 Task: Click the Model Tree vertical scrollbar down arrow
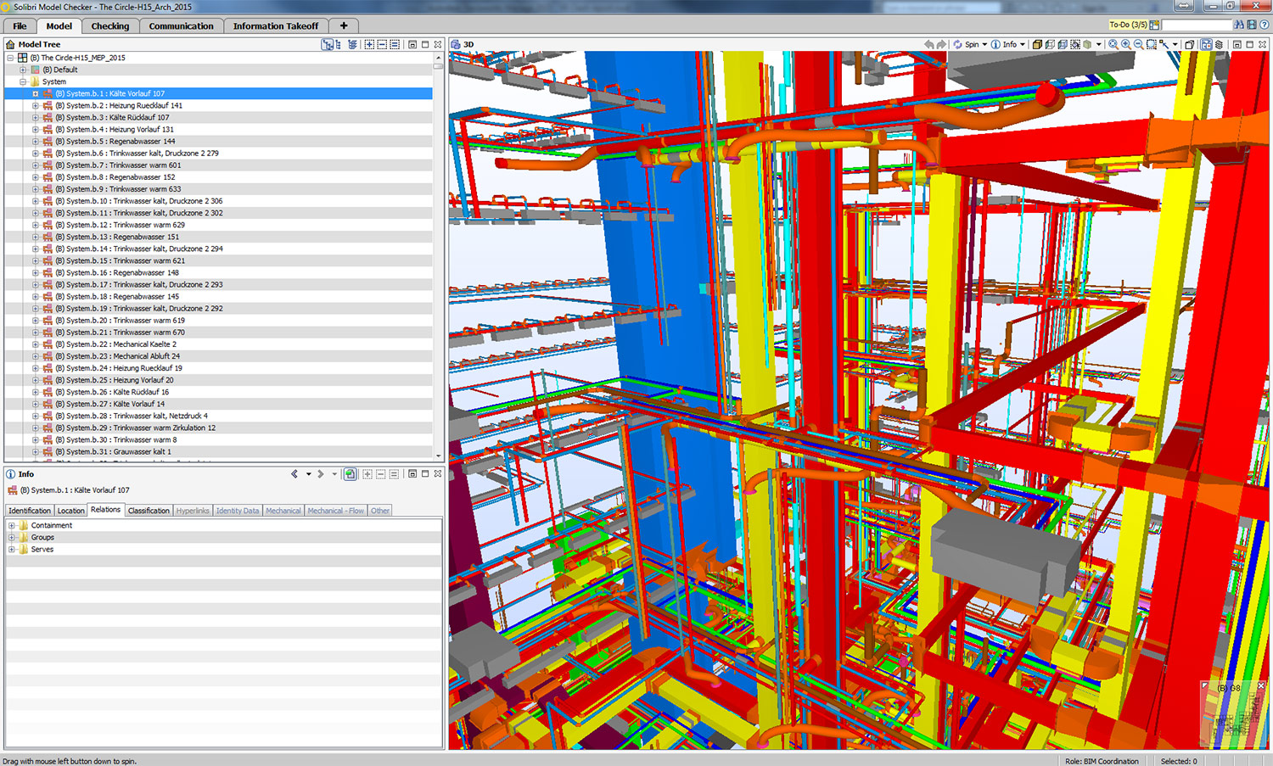coord(438,456)
